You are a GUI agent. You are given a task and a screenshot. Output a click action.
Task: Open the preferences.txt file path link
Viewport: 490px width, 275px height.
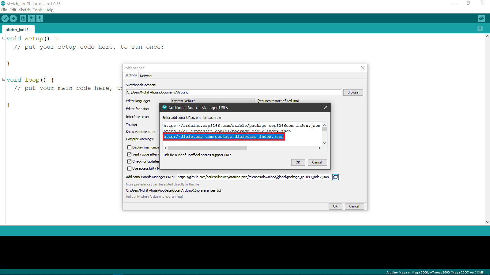174,190
